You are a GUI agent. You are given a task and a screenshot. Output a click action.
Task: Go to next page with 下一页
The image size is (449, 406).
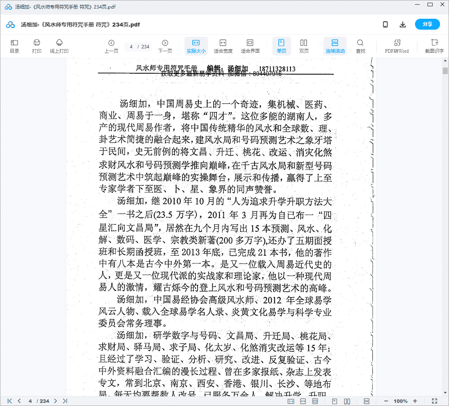pyautogui.click(x=165, y=46)
